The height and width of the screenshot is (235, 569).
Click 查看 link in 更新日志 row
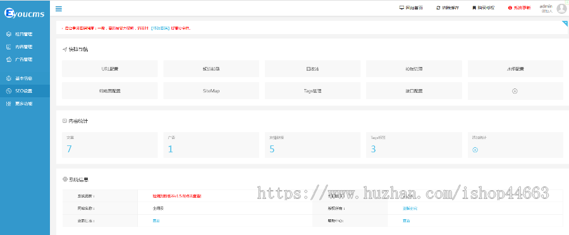point(156,220)
